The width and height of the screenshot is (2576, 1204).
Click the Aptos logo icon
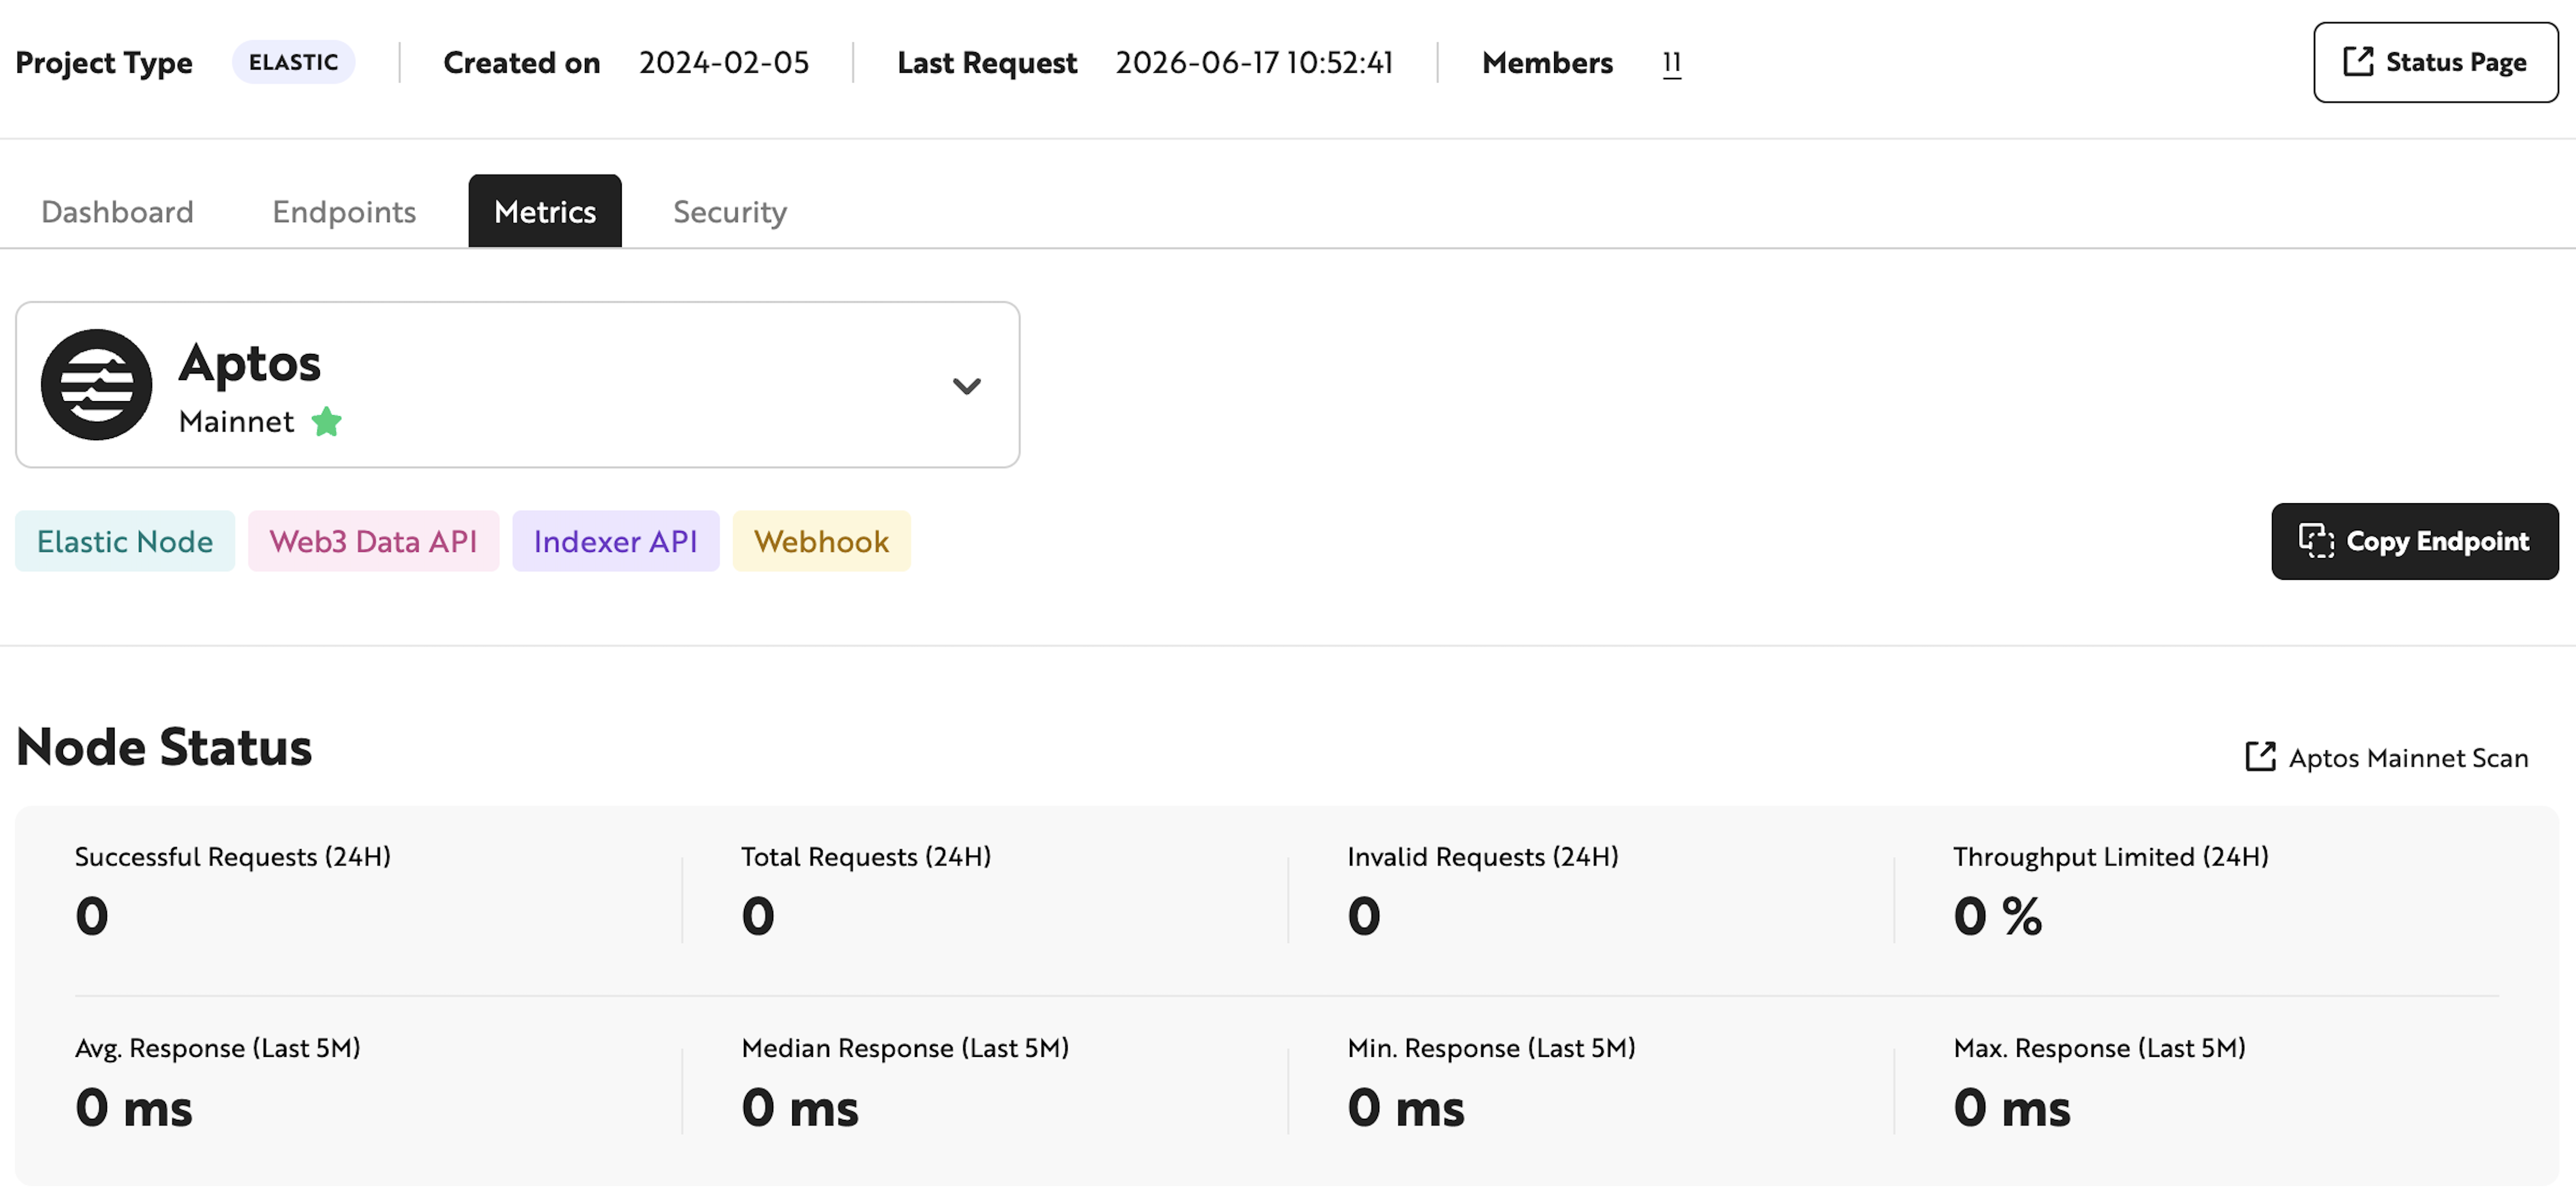point(96,385)
